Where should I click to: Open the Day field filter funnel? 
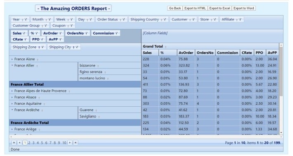point(91,19)
